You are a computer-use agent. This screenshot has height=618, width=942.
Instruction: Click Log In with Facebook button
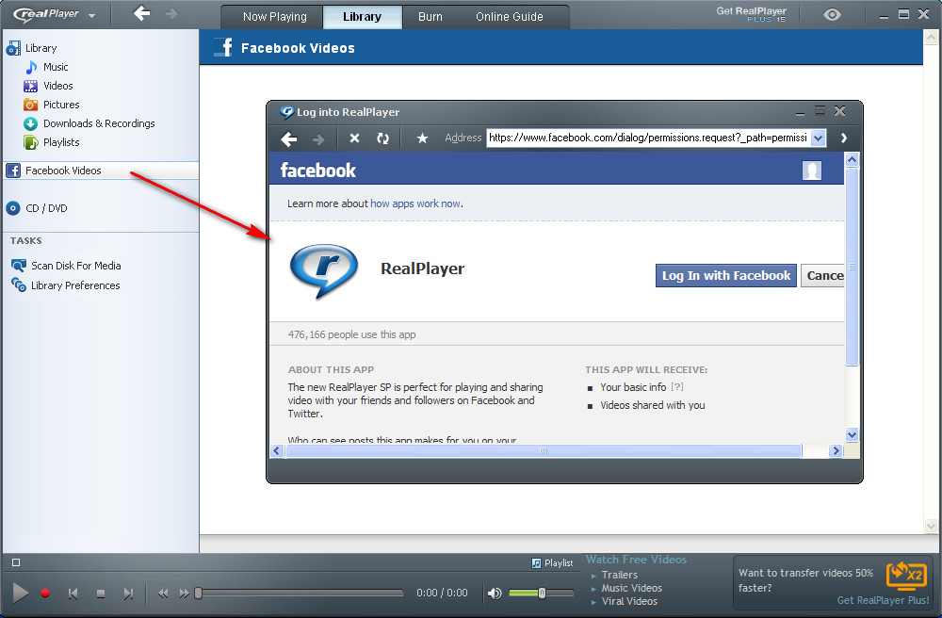point(725,275)
